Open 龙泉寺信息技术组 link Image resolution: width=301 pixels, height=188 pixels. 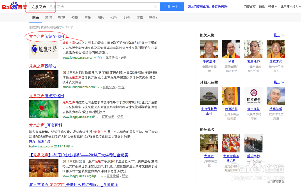[x=231, y=159]
